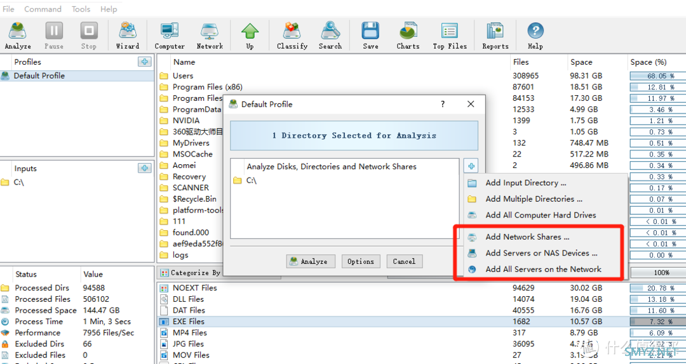Select the Aomei folder row
Image resolution: width=686 pixels, height=364 pixels.
(x=191, y=165)
